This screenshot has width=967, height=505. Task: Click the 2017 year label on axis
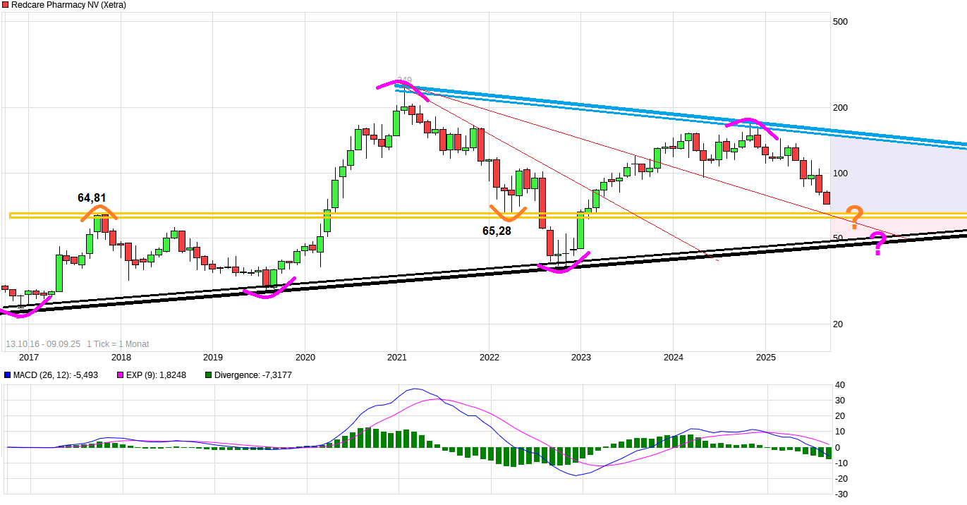(29, 358)
